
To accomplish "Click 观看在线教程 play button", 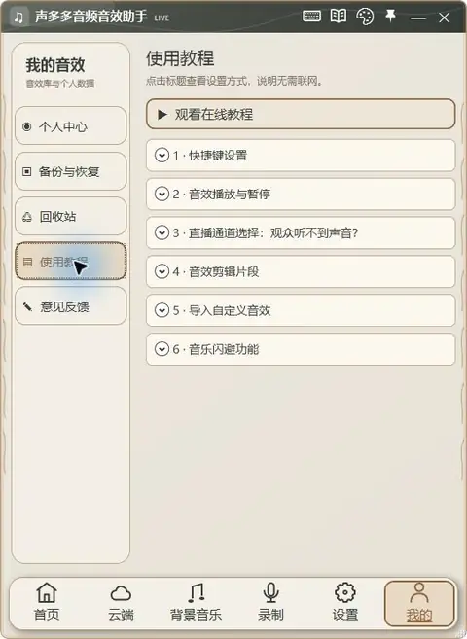I will (301, 114).
